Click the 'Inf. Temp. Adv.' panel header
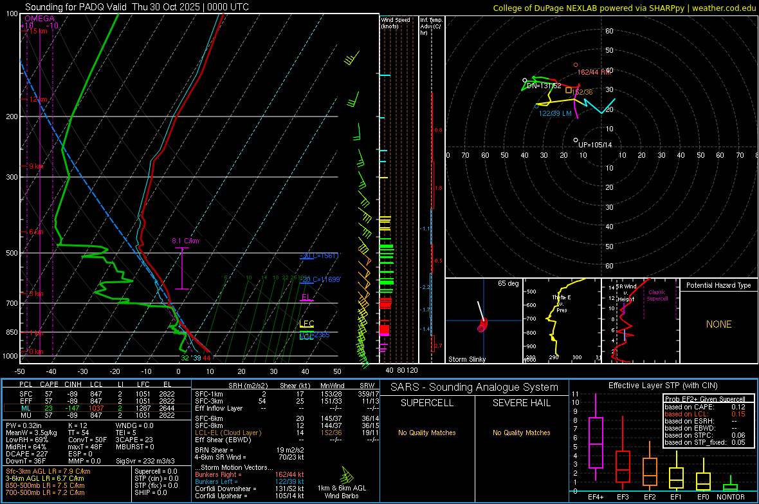This screenshot has width=759, height=504. coord(431,26)
